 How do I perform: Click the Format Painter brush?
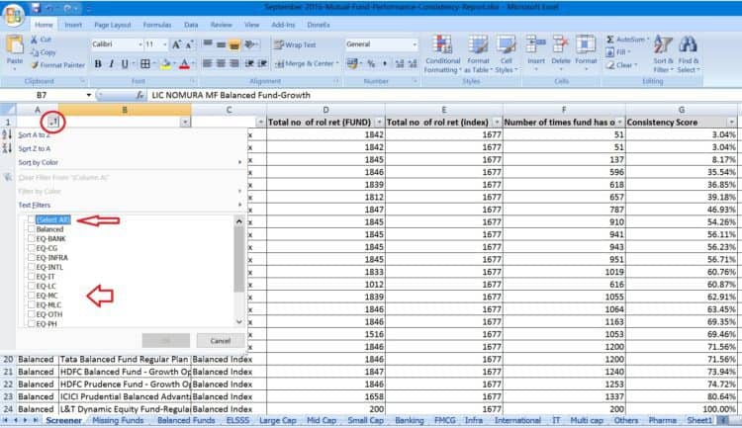(x=35, y=65)
